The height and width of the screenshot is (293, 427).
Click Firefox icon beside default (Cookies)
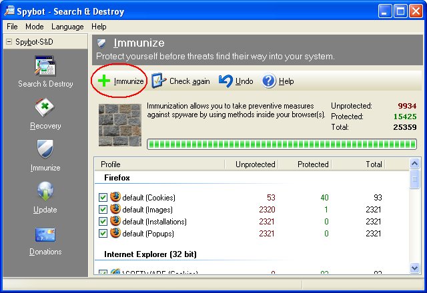click(115, 197)
